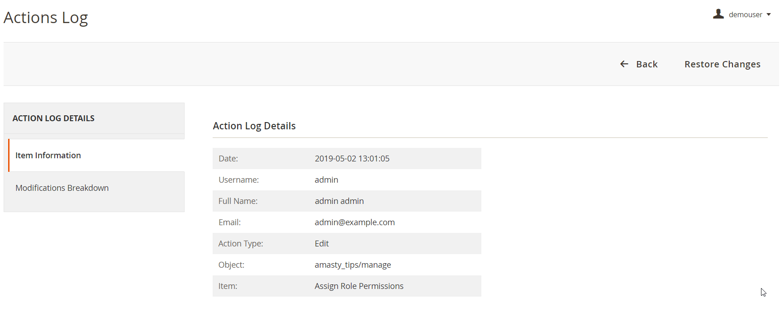Click the username value admin
Viewport: 780px width, 312px height.
[x=326, y=180]
